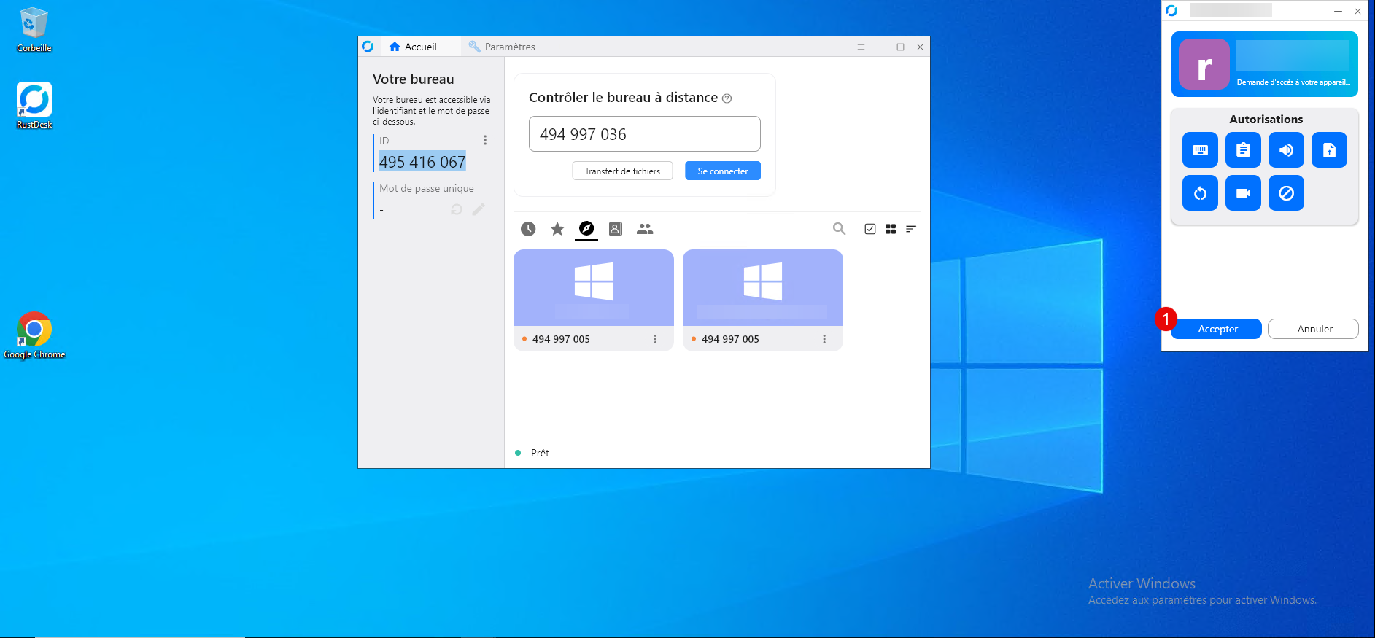Click the Transfert de fichiers button

(x=622, y=171)
